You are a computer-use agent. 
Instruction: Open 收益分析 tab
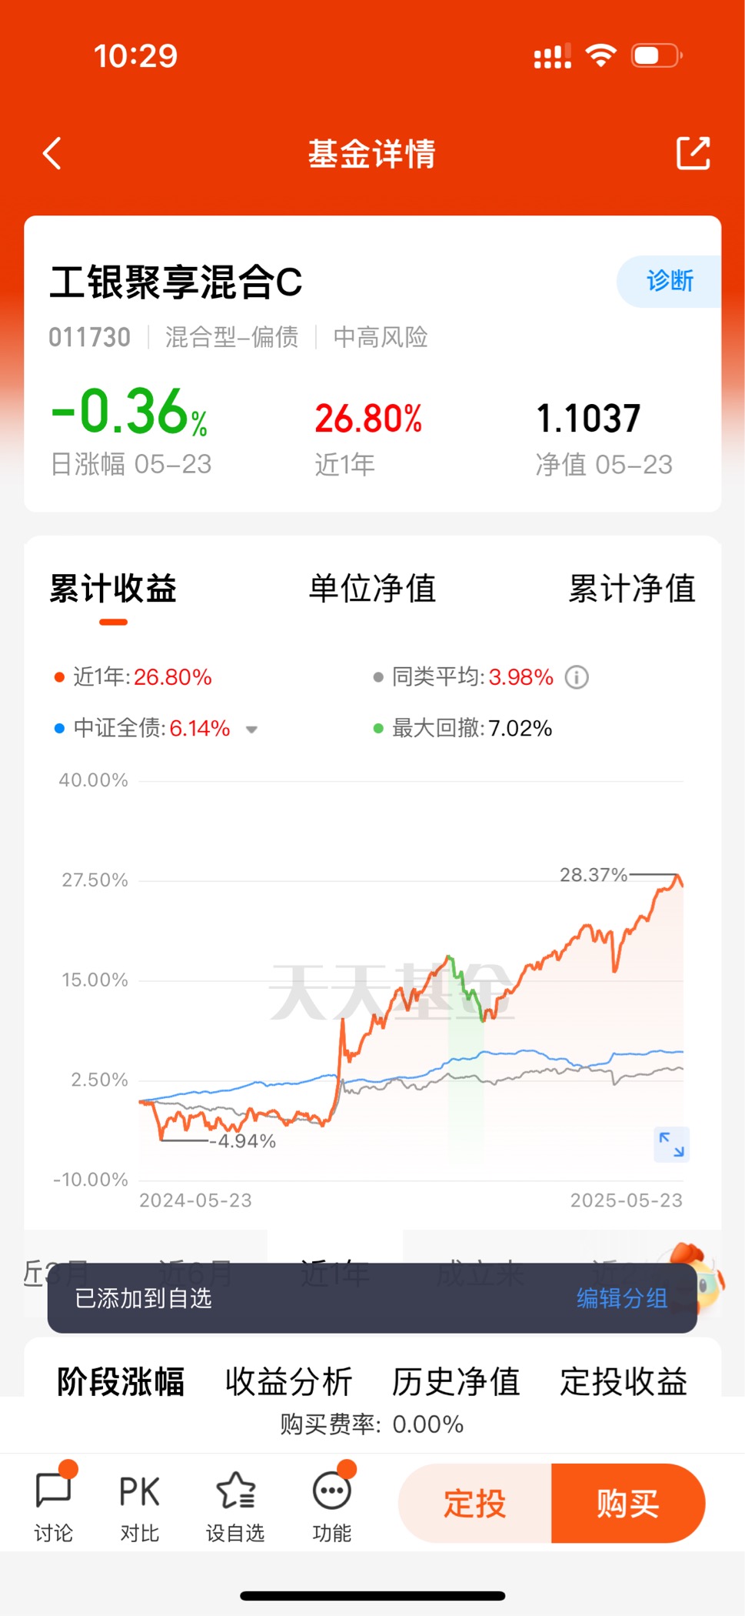point(288,1381)
